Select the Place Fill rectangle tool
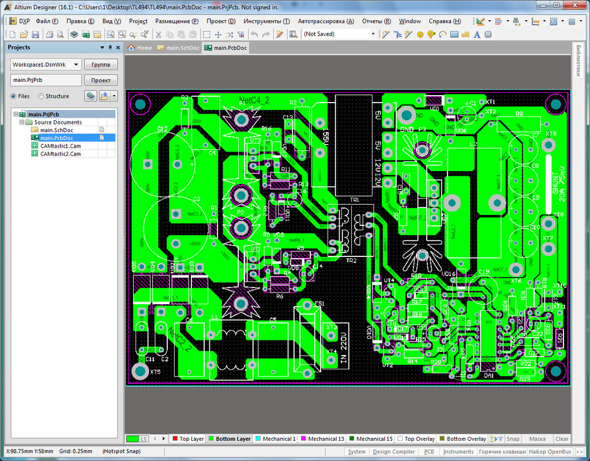Screen dimensions: 590x461 click(x=454, y=35)
